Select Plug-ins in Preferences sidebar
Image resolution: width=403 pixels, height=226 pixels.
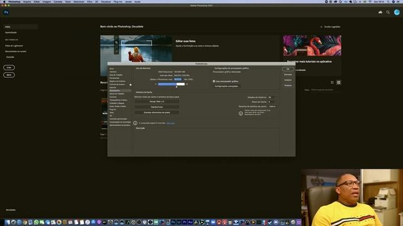[113, 109]
